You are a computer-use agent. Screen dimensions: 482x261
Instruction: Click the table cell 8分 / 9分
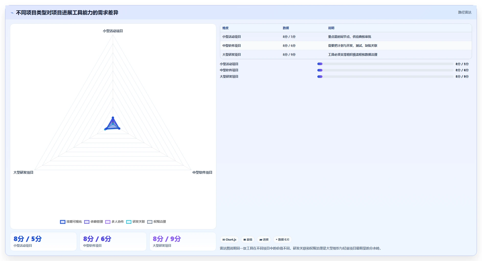[x=289, y=55]
